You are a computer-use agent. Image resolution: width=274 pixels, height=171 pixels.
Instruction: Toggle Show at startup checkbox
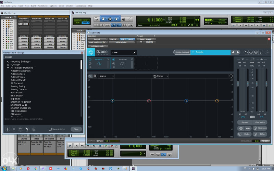(x=50, y=129)
